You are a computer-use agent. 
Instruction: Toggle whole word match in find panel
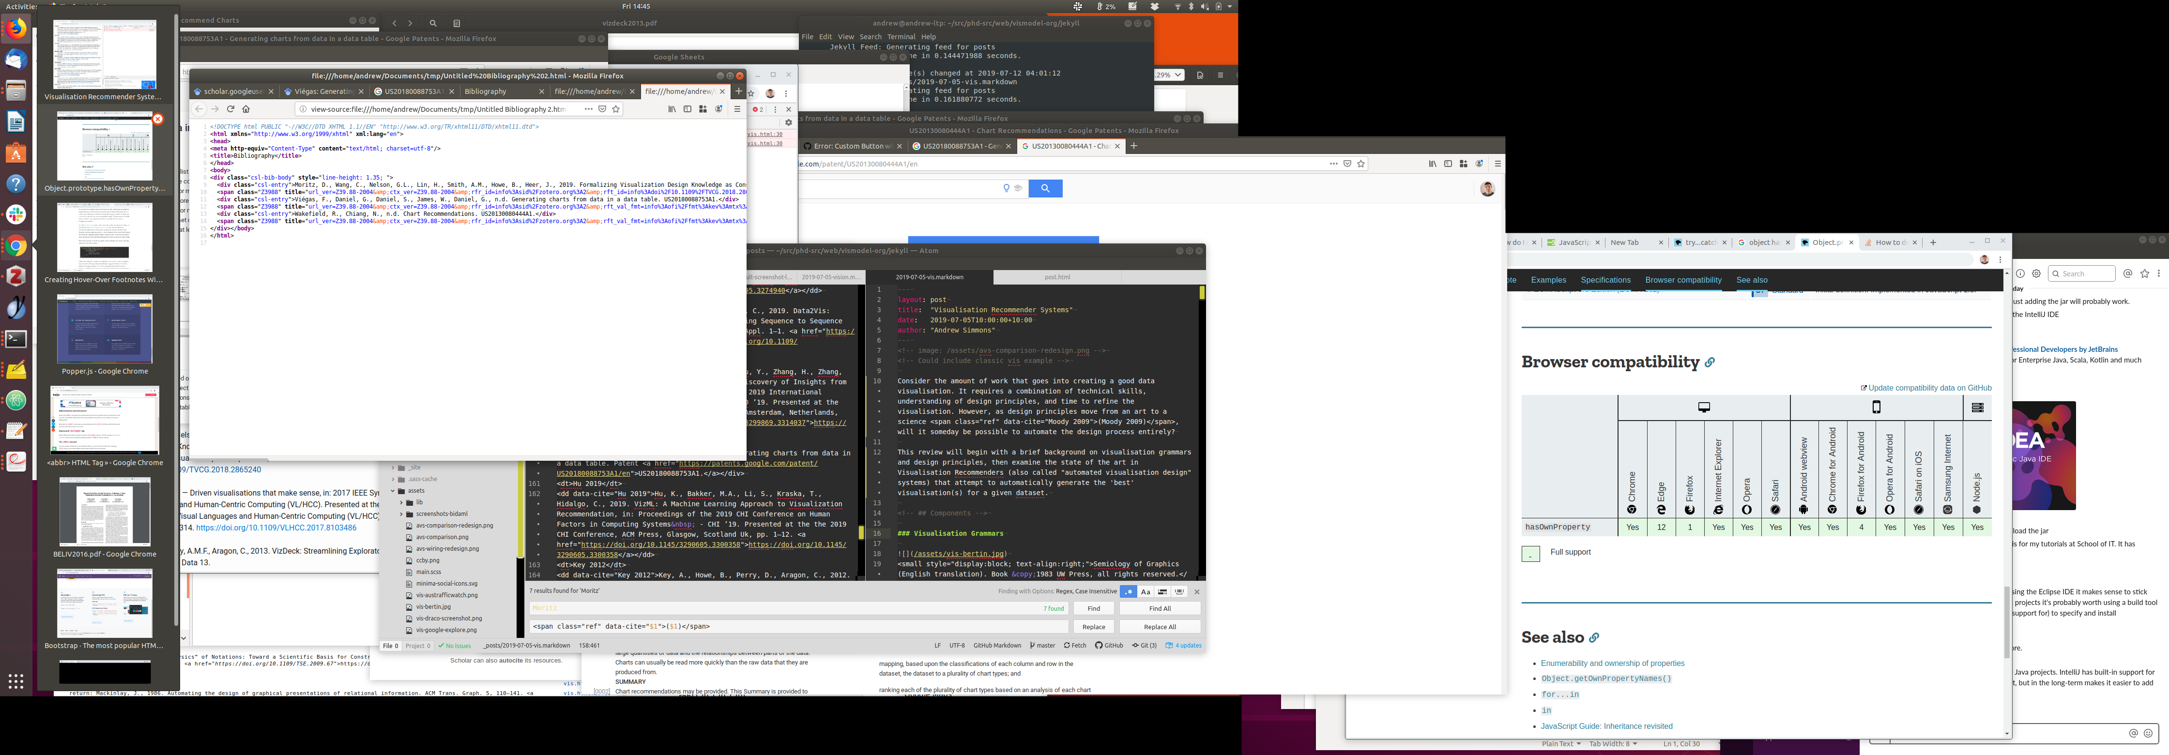[1180, 592]
